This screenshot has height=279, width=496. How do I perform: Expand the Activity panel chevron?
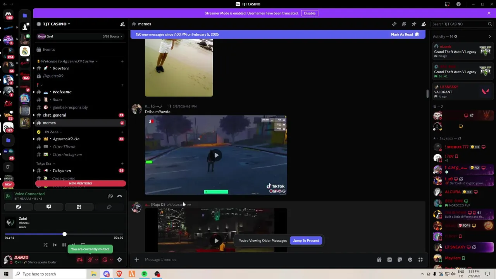click(490, 36)
